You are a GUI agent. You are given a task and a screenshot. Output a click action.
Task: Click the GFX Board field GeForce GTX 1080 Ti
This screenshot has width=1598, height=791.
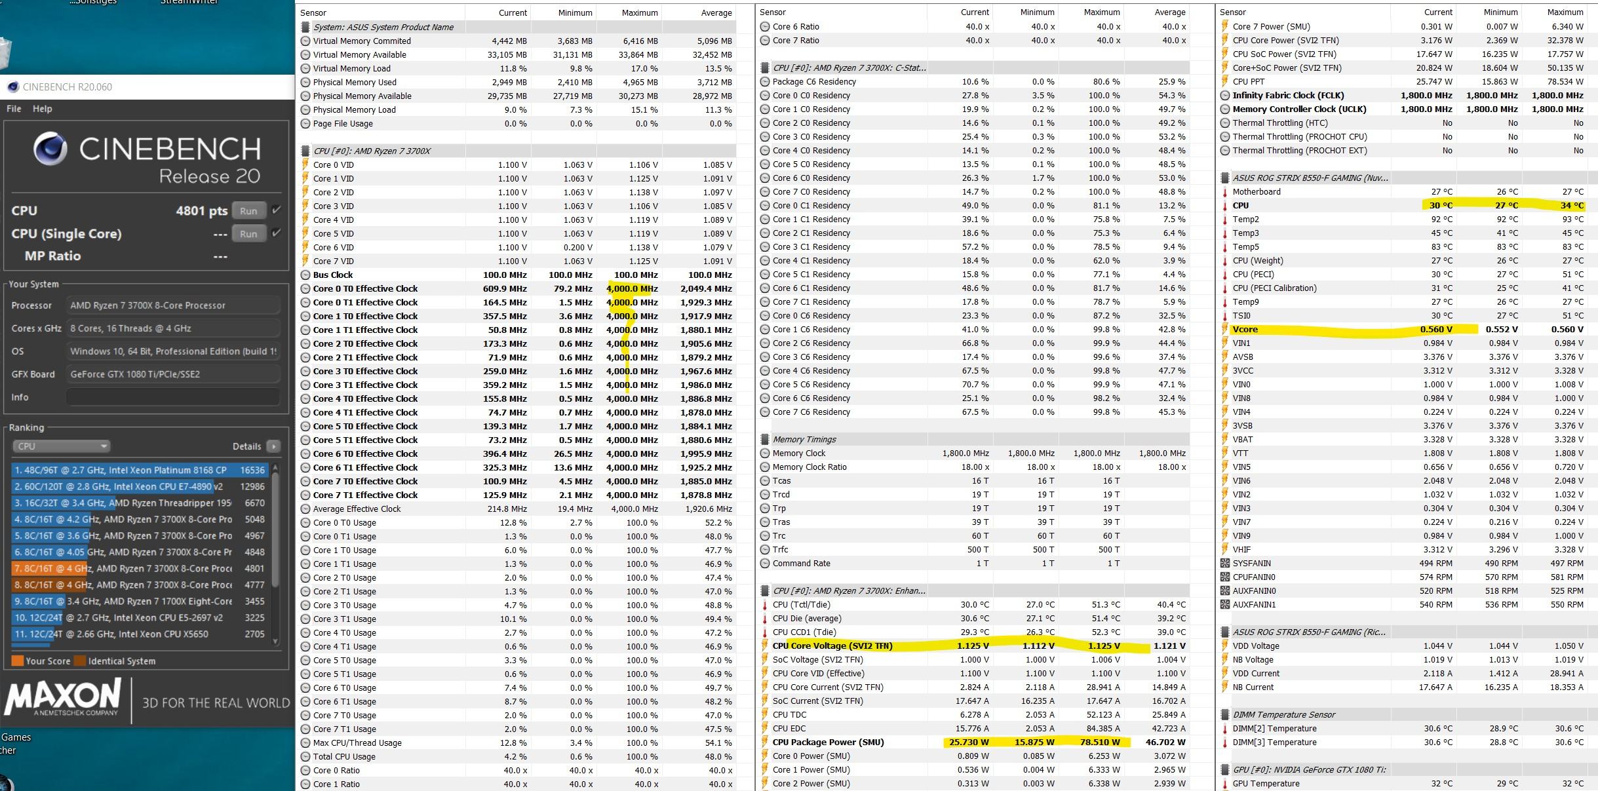[x=173, y=374]
